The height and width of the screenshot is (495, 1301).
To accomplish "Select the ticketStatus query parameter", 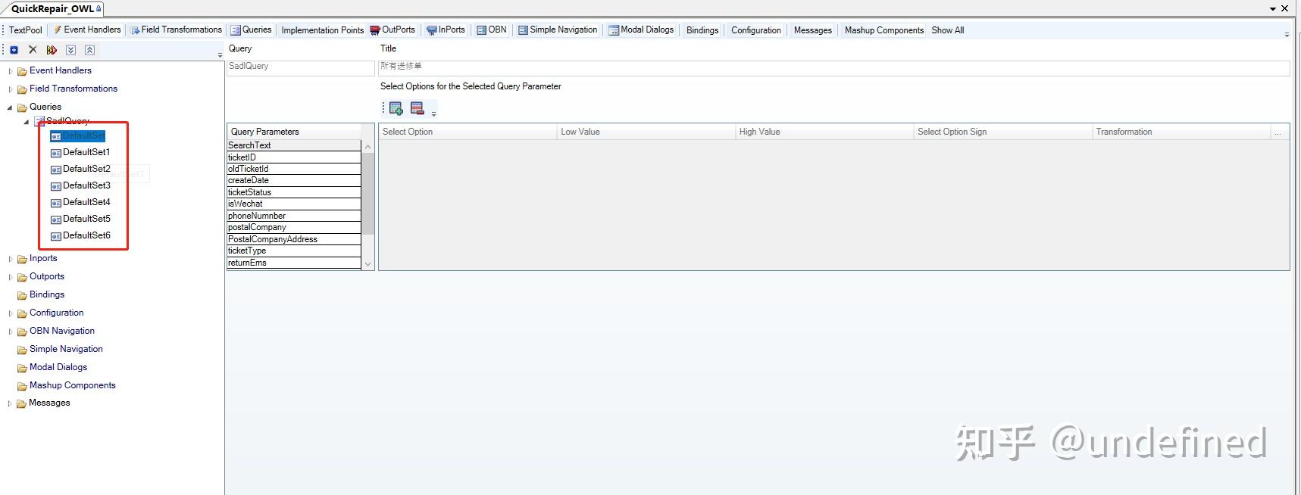I will [x=294, y=192].
